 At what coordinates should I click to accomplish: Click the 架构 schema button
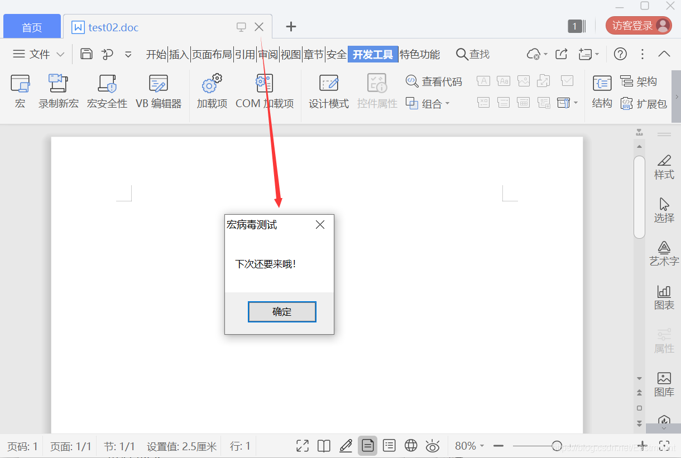(639, 81)
